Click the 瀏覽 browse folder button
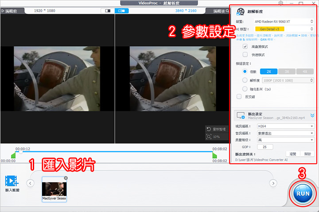This screenshot has width=319, height=212. point(293,154)
